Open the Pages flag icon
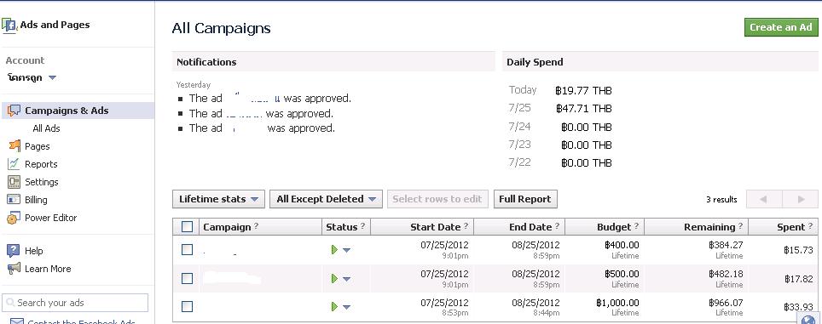This screenshot has height=324, width=822. click(14, 146)
